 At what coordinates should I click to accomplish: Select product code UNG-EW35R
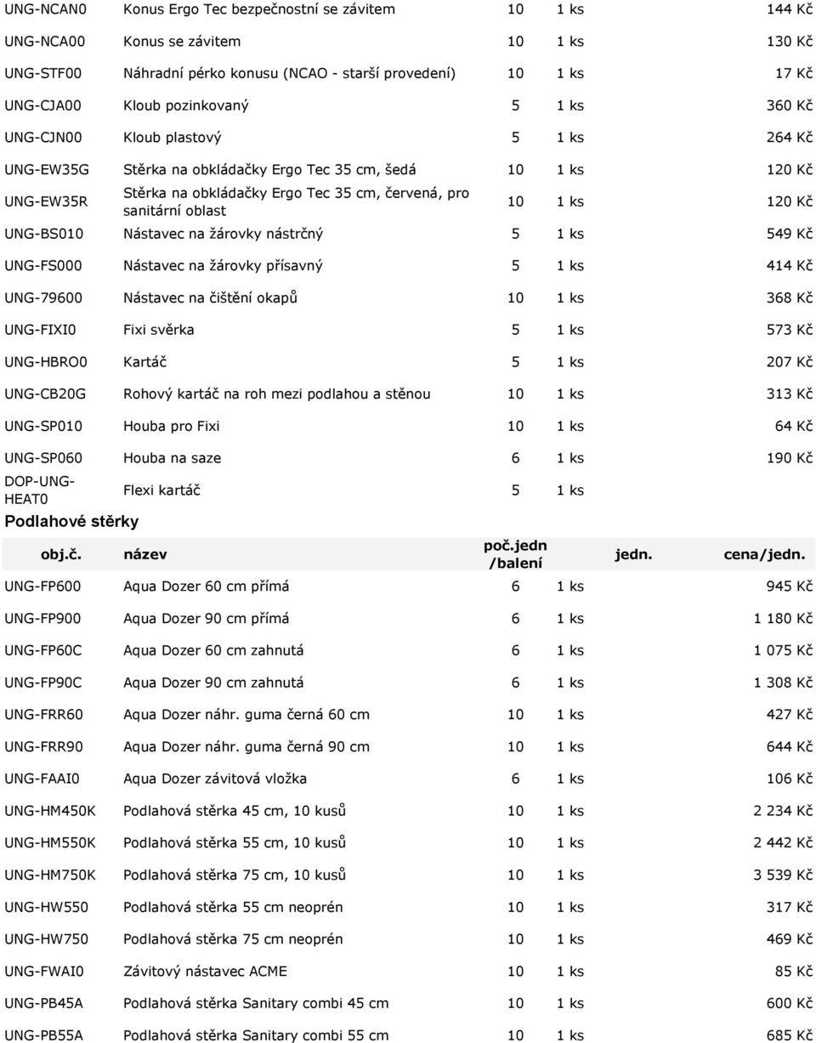(x=46, y=201)
